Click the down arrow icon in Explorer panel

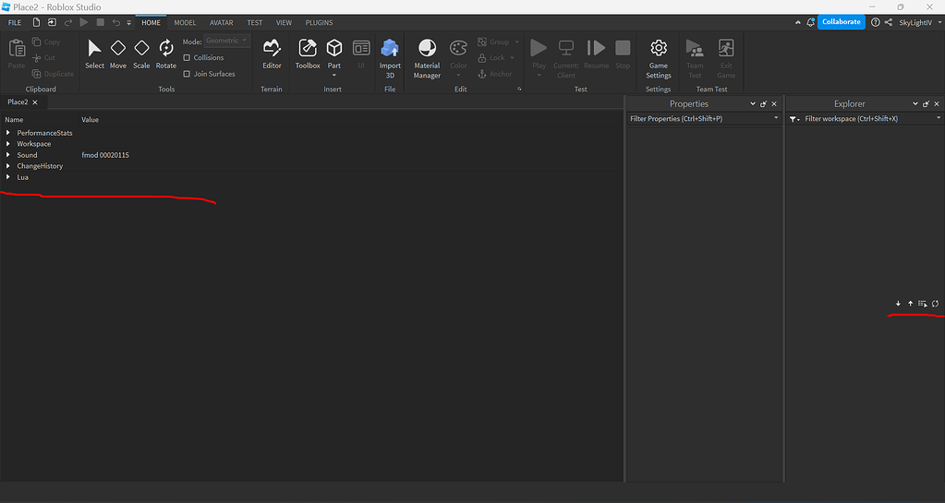pos(898,304)
